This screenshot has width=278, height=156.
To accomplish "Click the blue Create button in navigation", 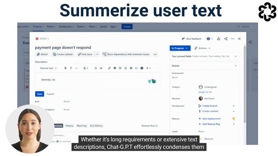I will 127,26.
